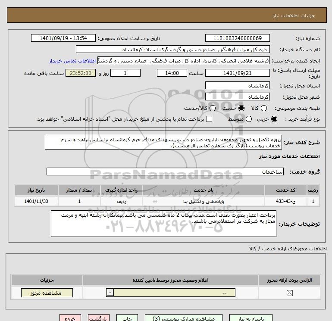Click the جزئیات column header
332x321 pixels.
[47, 280]
